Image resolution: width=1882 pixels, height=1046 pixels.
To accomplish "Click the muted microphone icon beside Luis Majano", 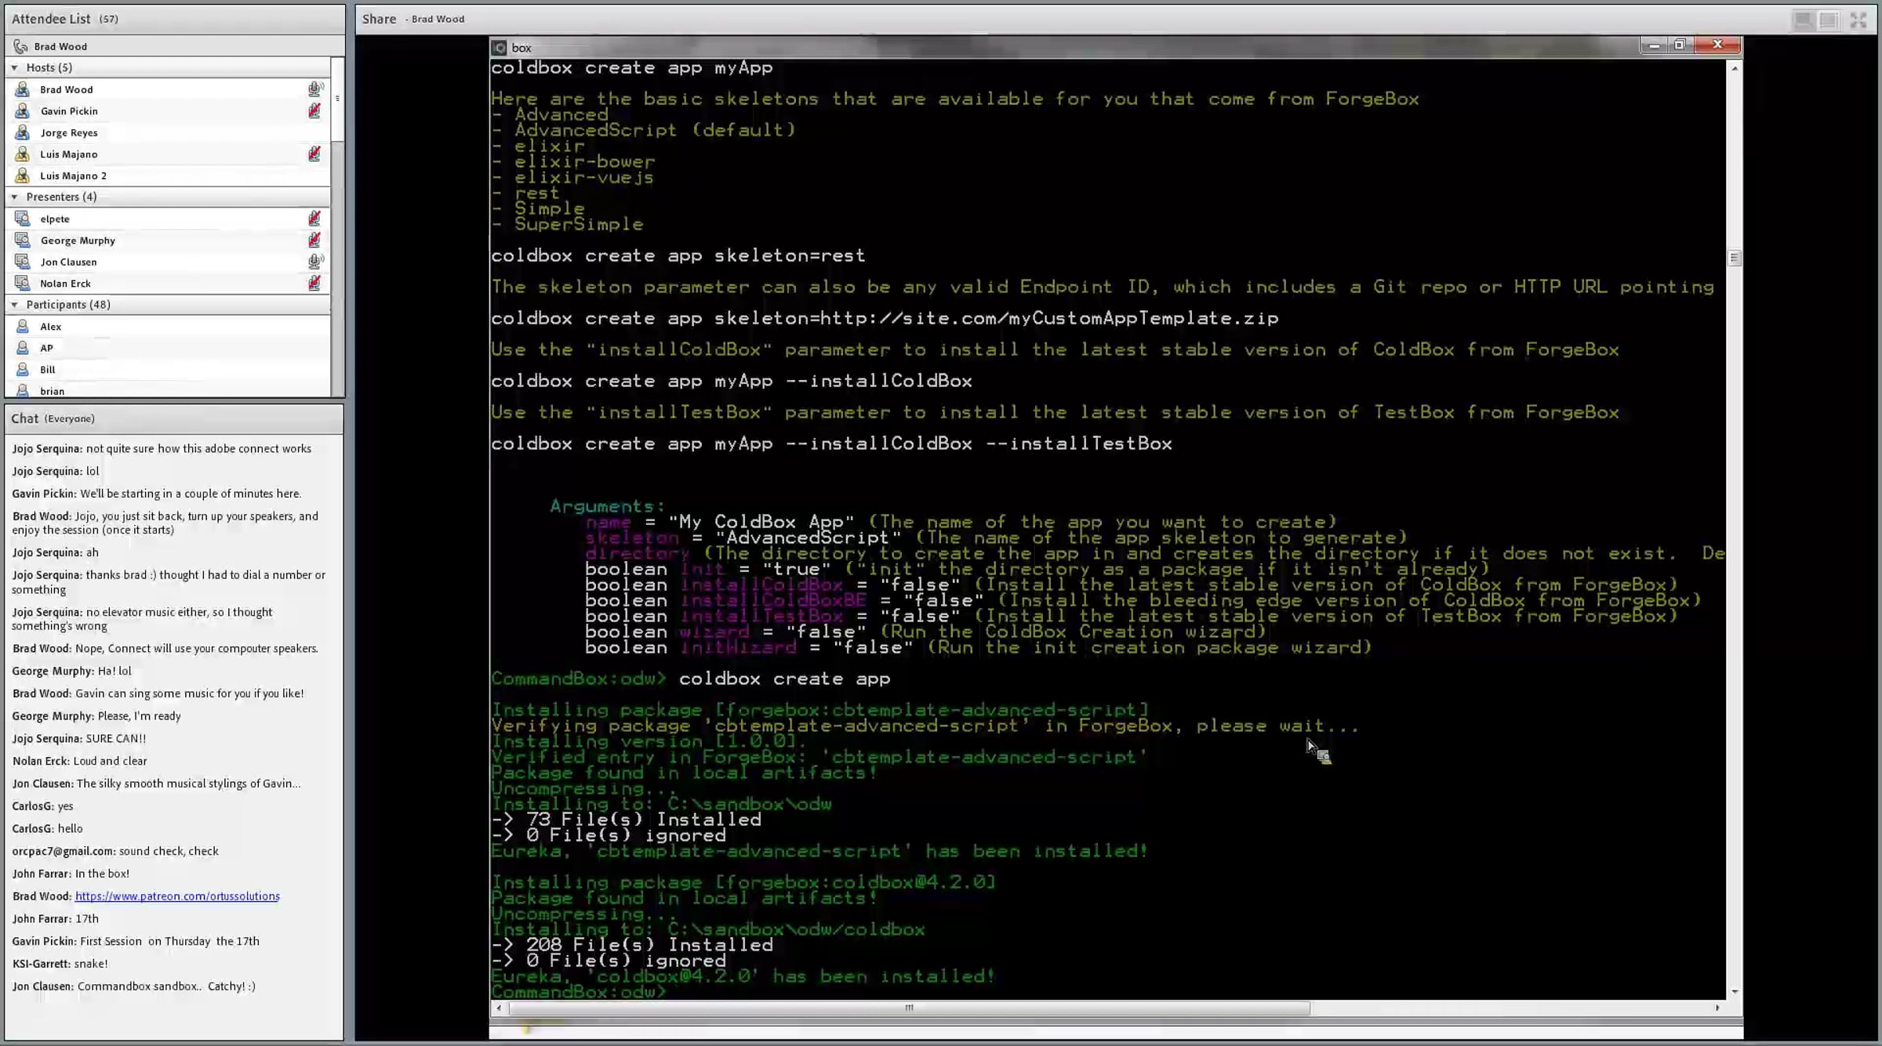I will point(314,154).
